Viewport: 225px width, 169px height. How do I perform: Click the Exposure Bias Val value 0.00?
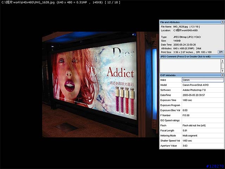[x=185, y=110]
